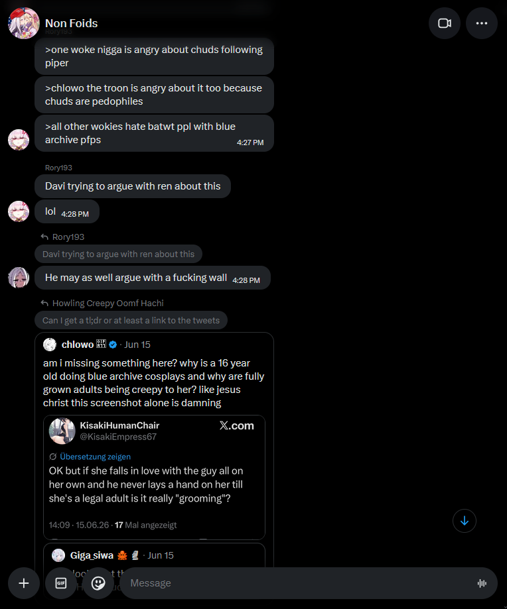Jump to quoted 'Can I get a tl;dr' message
The image size is (507, 609).
131,321
